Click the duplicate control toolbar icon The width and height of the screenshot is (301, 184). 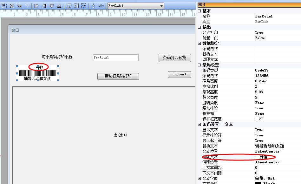(x=19, y=6)
